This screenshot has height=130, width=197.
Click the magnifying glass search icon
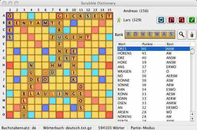pyautogui.click(x=182, y=34)
